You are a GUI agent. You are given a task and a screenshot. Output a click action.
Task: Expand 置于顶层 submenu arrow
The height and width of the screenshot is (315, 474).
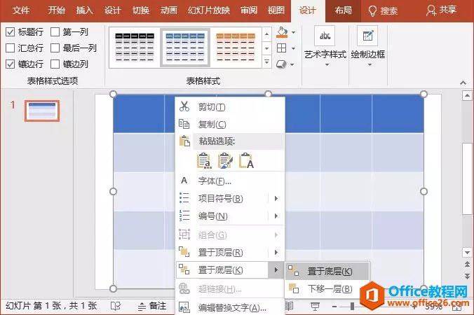[x=276, y=252]
